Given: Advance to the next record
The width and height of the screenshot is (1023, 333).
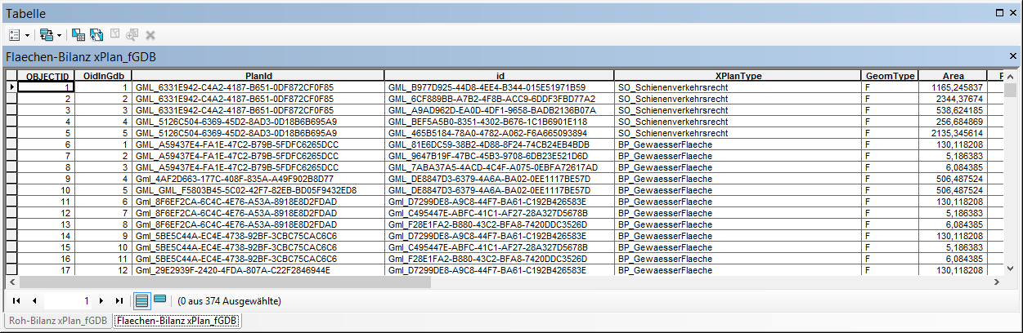Looking at the screenshot, I should pos(101,301).
